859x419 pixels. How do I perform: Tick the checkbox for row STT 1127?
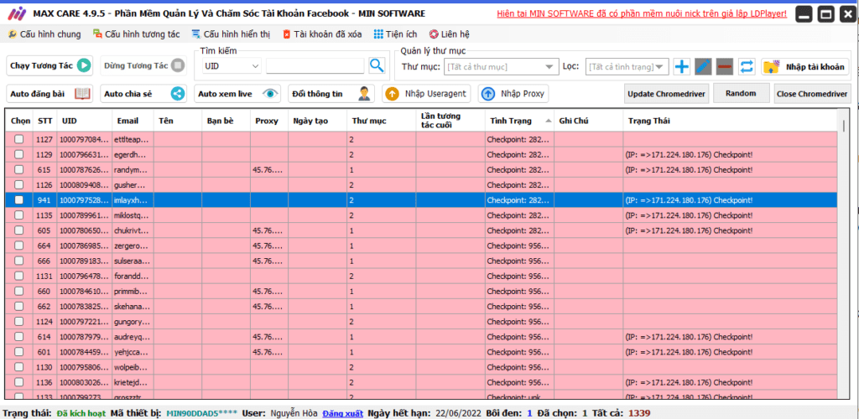19,139
